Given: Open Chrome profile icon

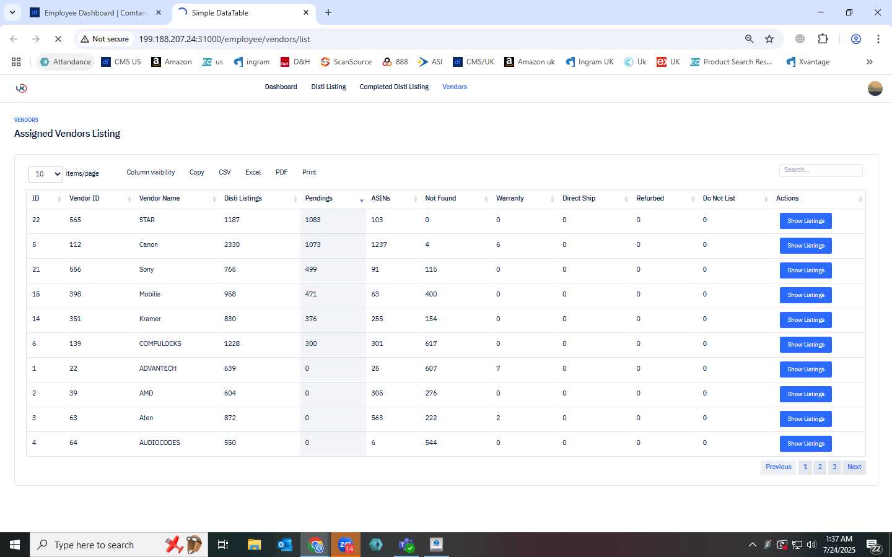Looking at the screenshot, I should click(x=855, y=39).
